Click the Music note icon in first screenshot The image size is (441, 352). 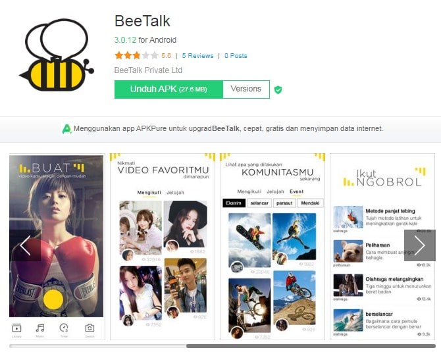point(40,328)
